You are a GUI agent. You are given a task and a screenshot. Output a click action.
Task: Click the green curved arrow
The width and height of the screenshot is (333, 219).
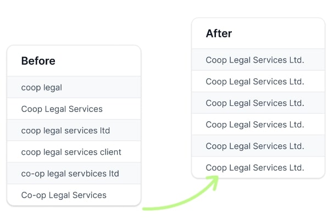181,193
